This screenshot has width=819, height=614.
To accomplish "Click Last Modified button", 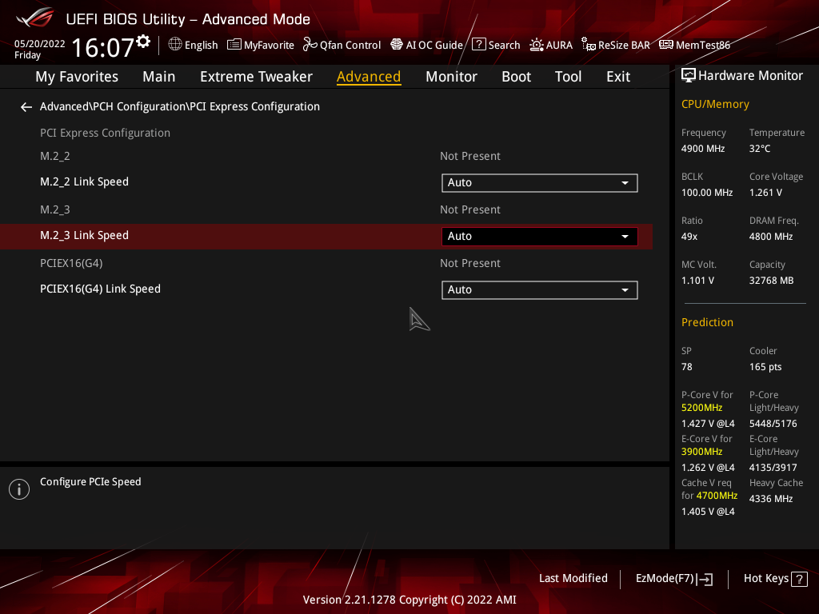I will [573, 579].
